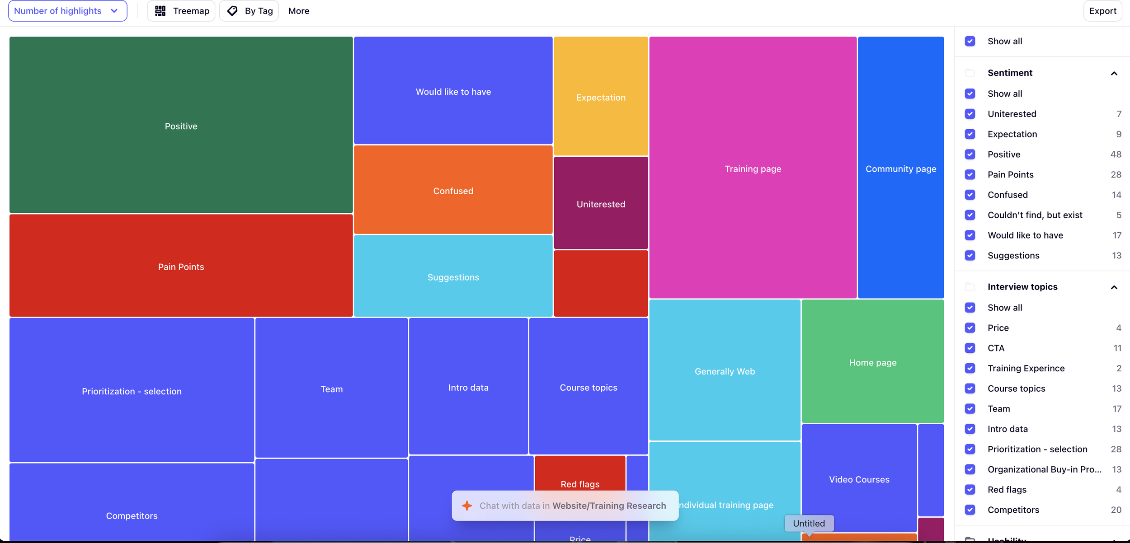Screen dimensions: 1130x543
Task: Click the Chat with data input field
Action: [x=572, y=506]
